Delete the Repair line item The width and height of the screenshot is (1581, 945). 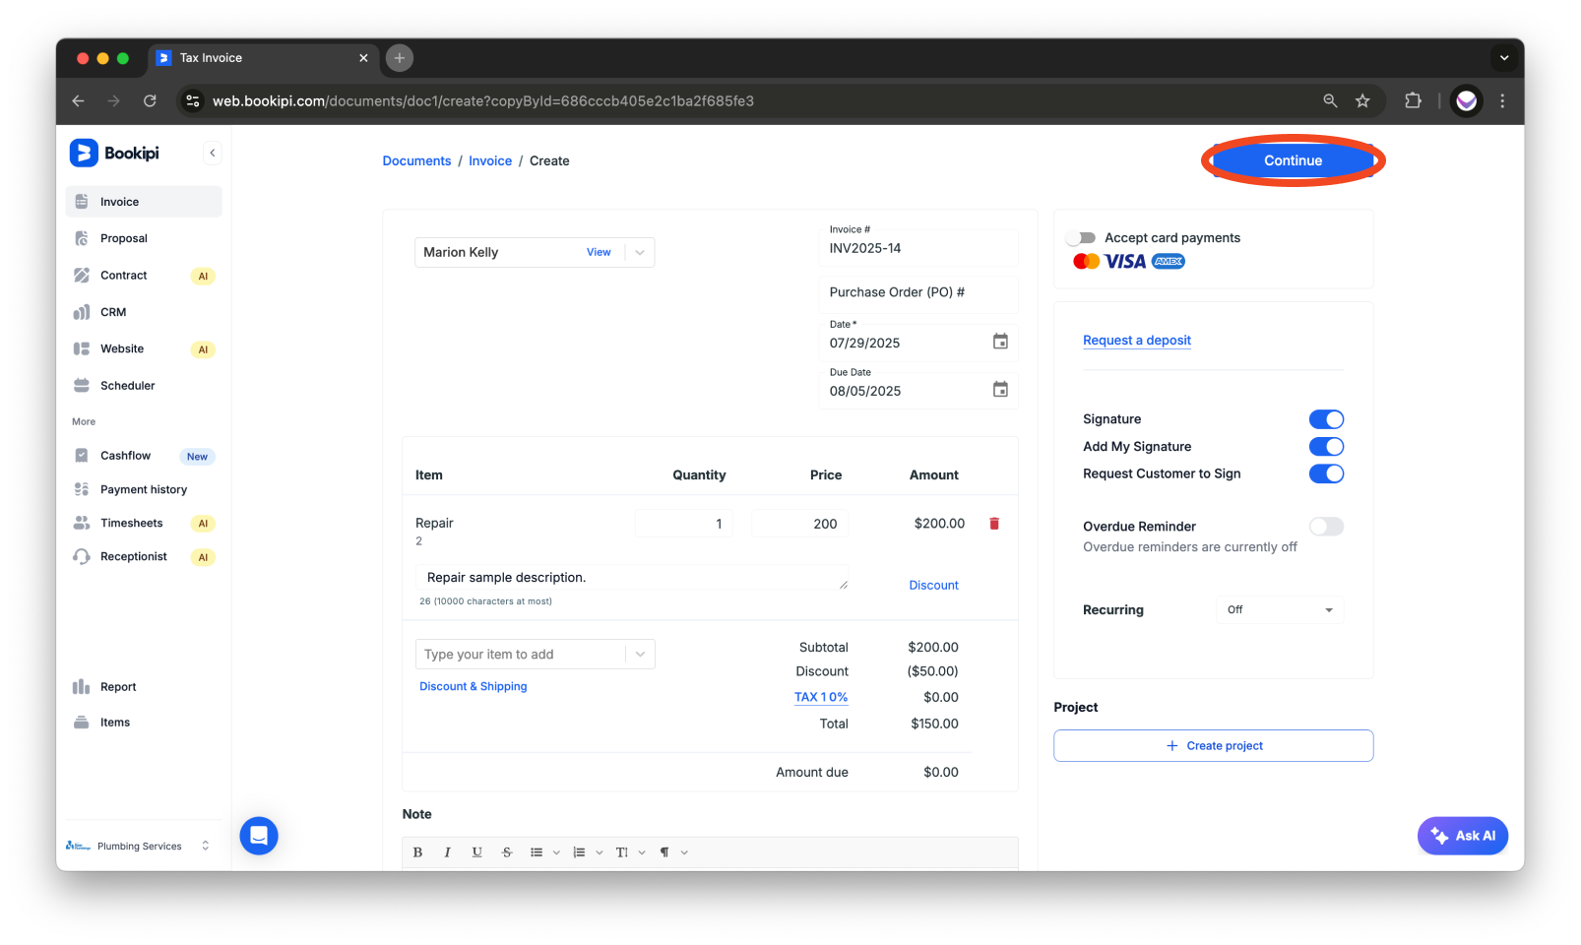pyautogui.click(x=993, y=523)
